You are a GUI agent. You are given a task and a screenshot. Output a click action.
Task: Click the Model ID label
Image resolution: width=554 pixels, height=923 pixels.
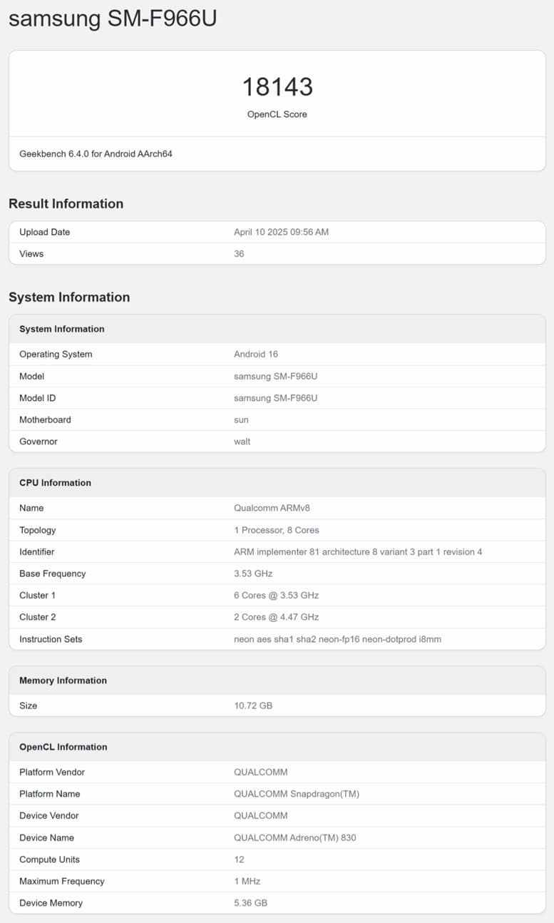point(37,398)
